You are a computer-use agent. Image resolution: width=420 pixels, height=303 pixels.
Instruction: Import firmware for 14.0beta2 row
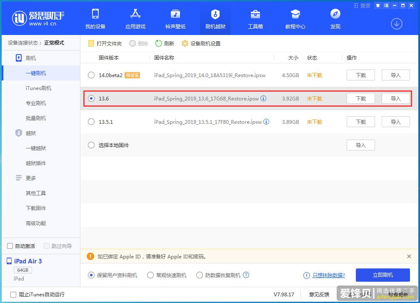(x=396, y=75)
